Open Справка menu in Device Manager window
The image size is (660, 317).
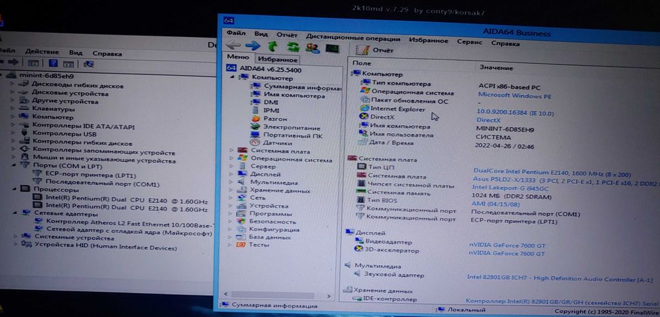coord(107,54)
